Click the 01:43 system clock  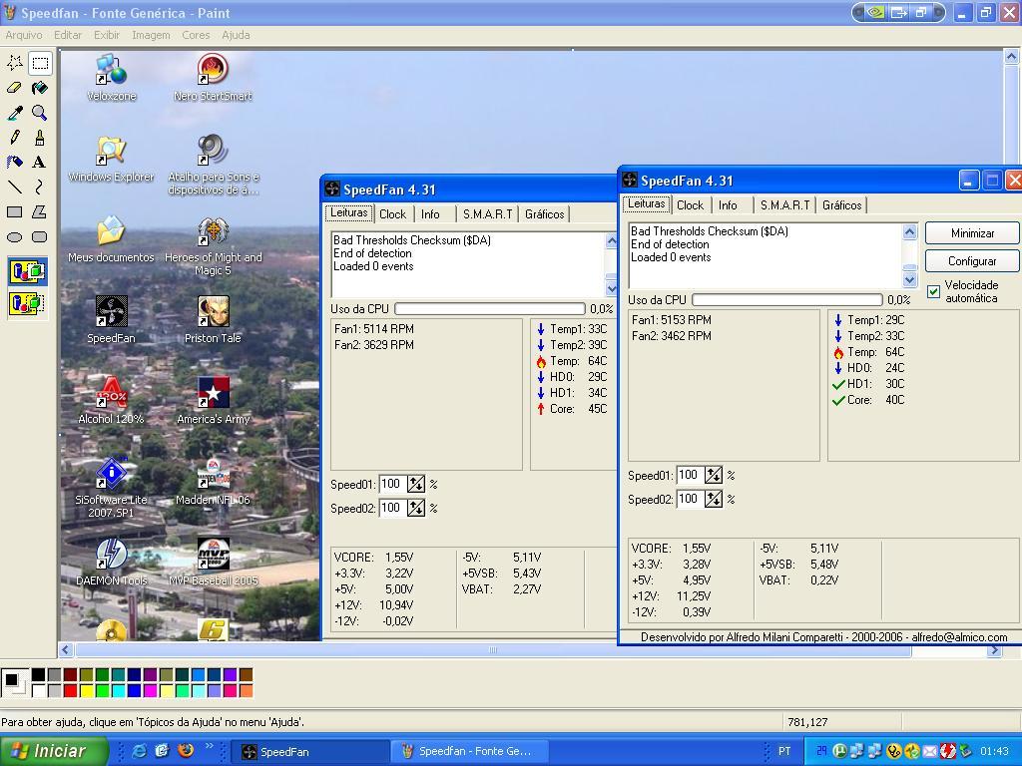tap(994, 752)
